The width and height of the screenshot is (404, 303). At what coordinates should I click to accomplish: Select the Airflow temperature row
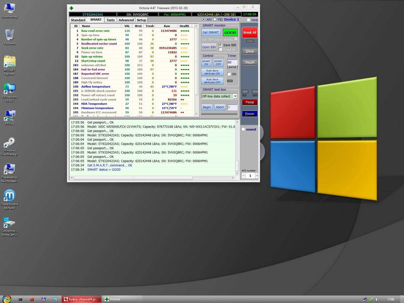[132, 87]
